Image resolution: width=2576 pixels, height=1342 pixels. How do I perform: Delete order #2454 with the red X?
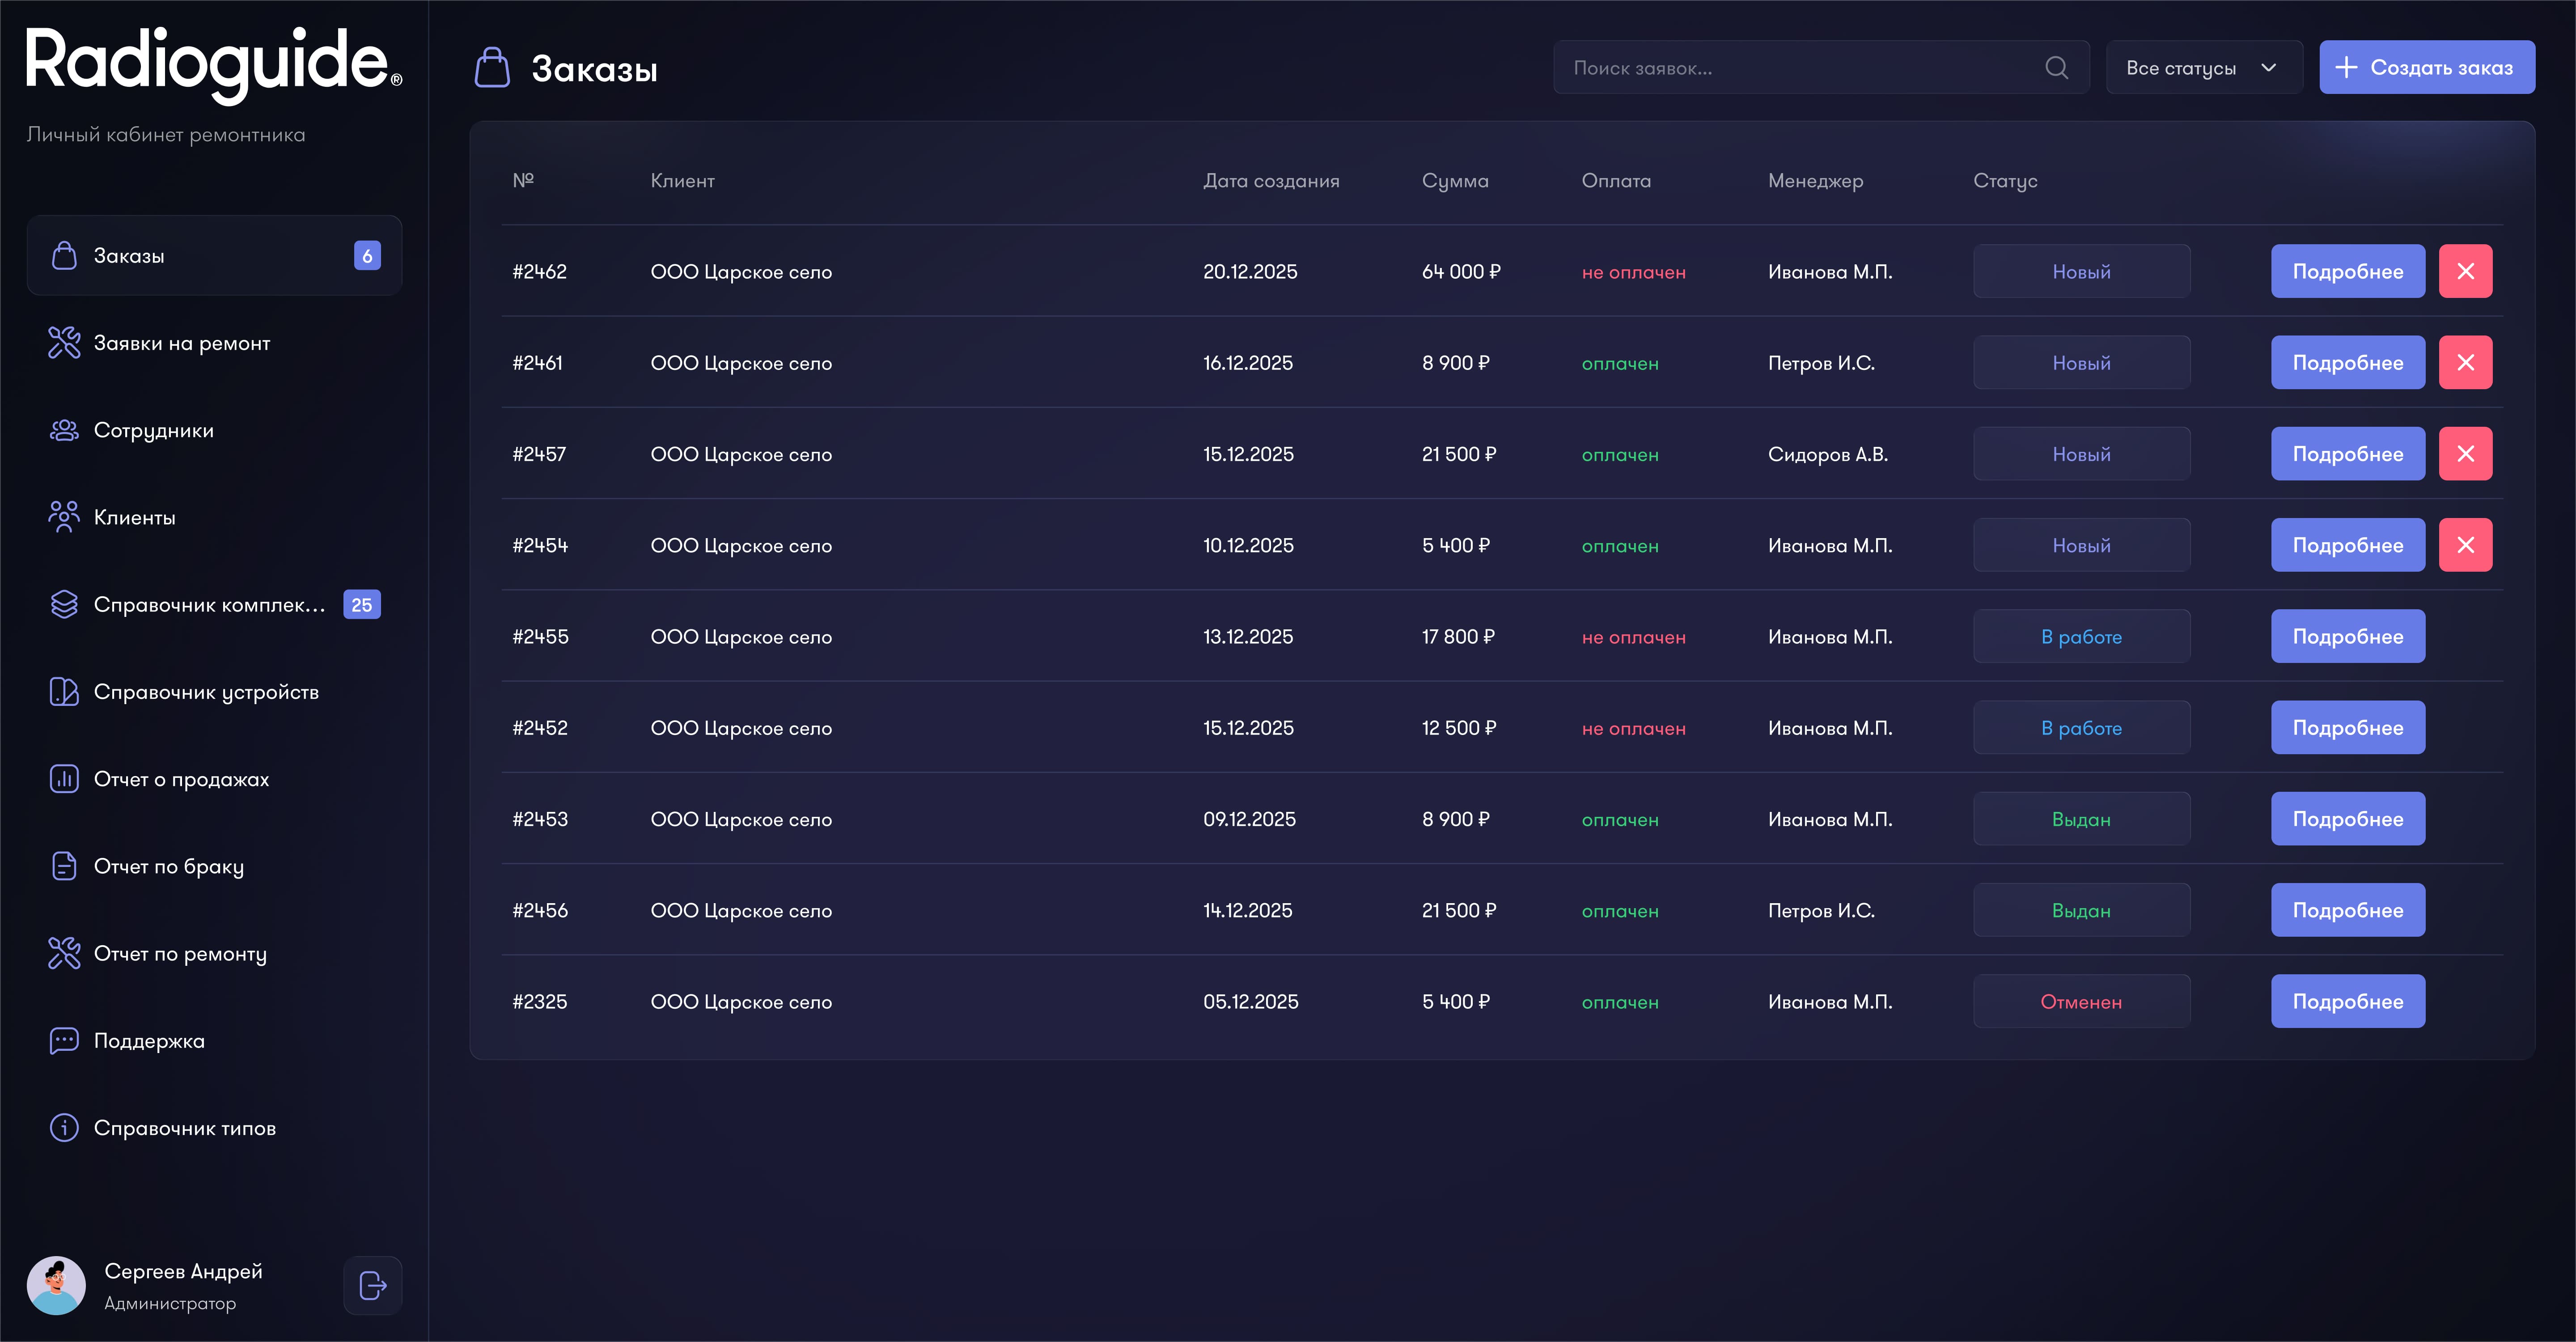tap(2465, 545)
